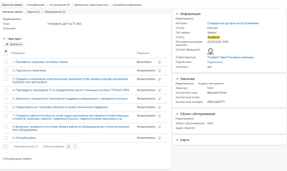This screenshot has height=171, width=287.
Task: Edit result of the ГЛОНАСС/GPS checklist item
Action: tap(160, 90)
